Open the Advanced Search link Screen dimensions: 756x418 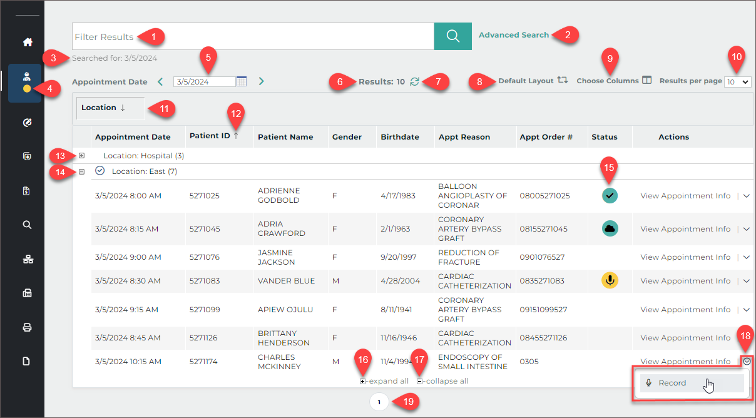tap(513, 35)
